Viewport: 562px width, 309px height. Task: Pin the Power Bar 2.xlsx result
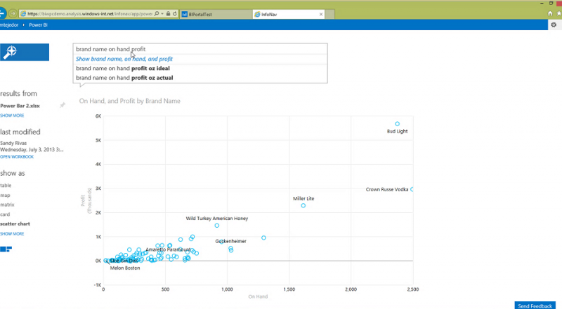(63, 105)
